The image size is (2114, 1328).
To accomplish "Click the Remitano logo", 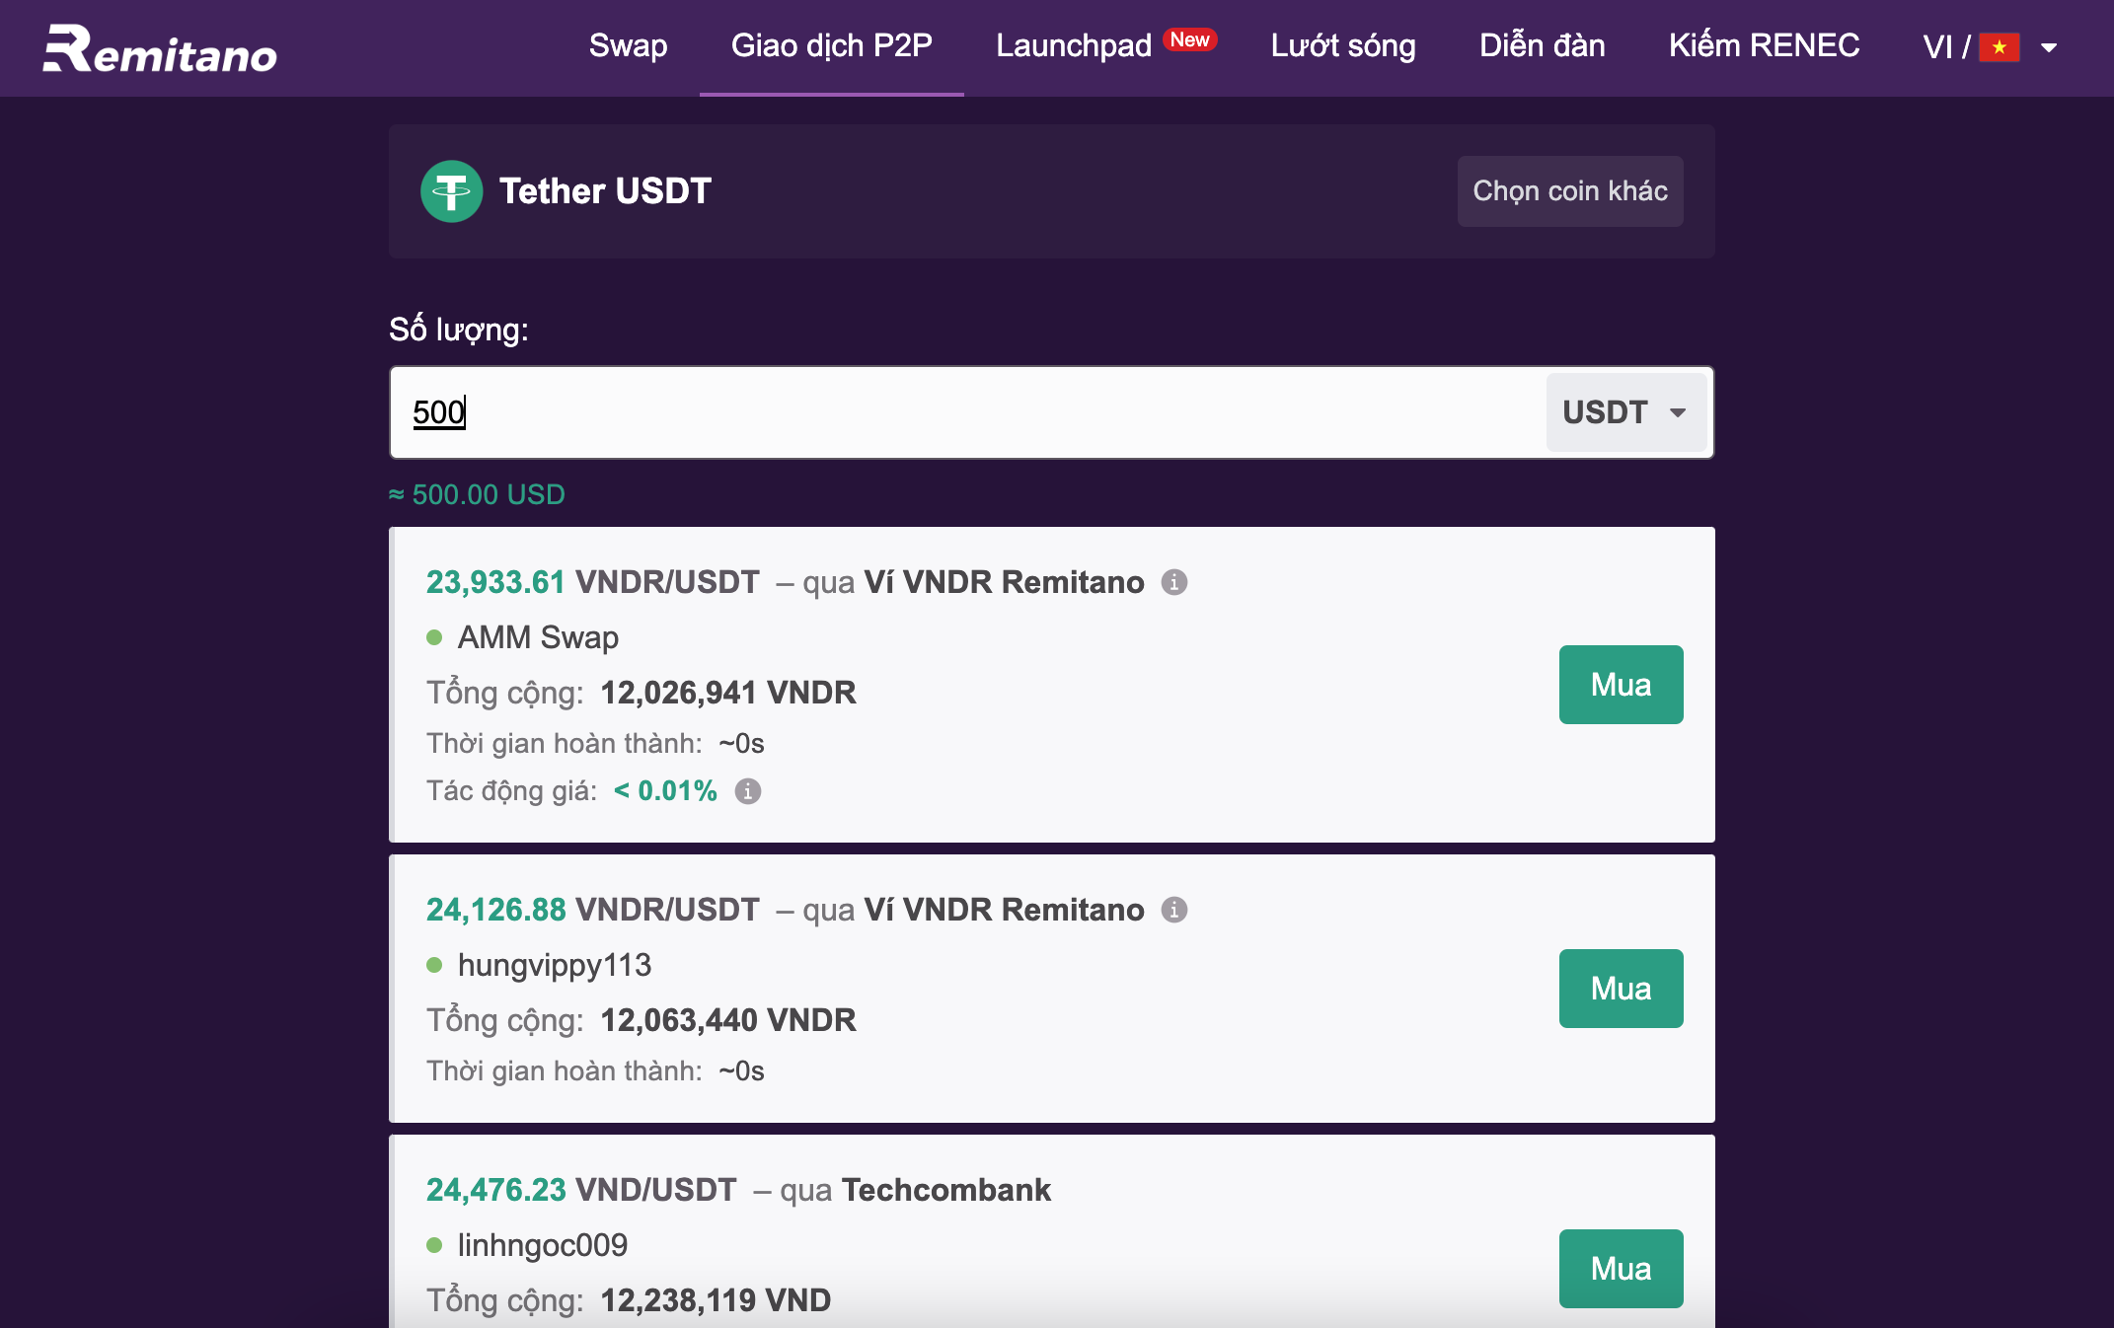I will (x=160, y=48).
